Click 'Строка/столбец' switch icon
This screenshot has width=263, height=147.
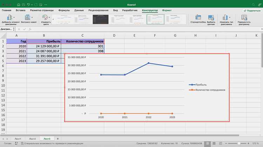coord(198,17)
